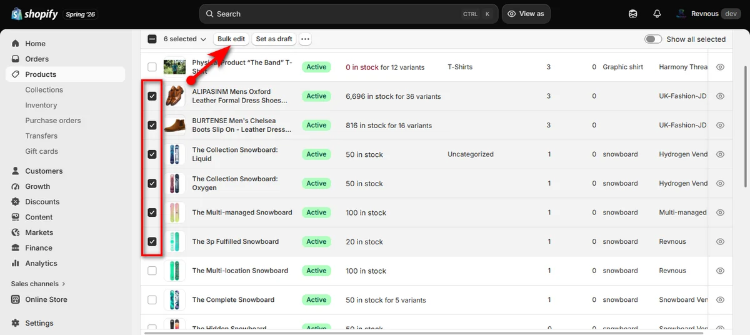Uncheck the ALIPASINM Mens Oxford checkbox
This screenshot has height=335, width=750.
pyautogui.click(x=152, y=96)
